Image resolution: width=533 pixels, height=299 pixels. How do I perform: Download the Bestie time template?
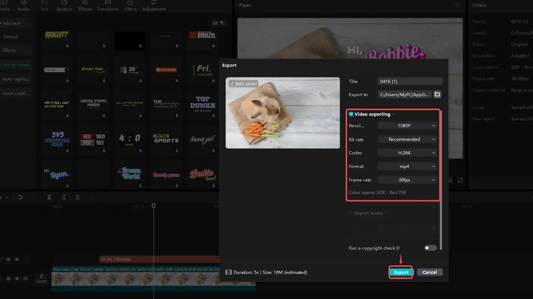213,185
